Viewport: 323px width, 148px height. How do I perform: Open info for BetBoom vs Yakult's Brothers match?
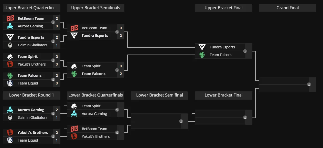(x=117, y=132)
